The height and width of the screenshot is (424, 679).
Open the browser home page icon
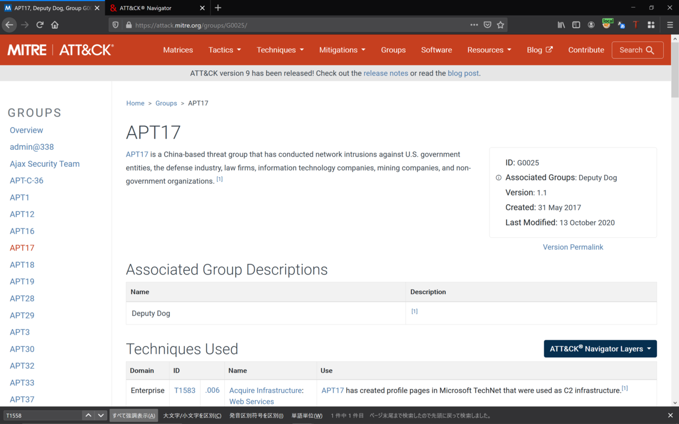tap(55, 25)
